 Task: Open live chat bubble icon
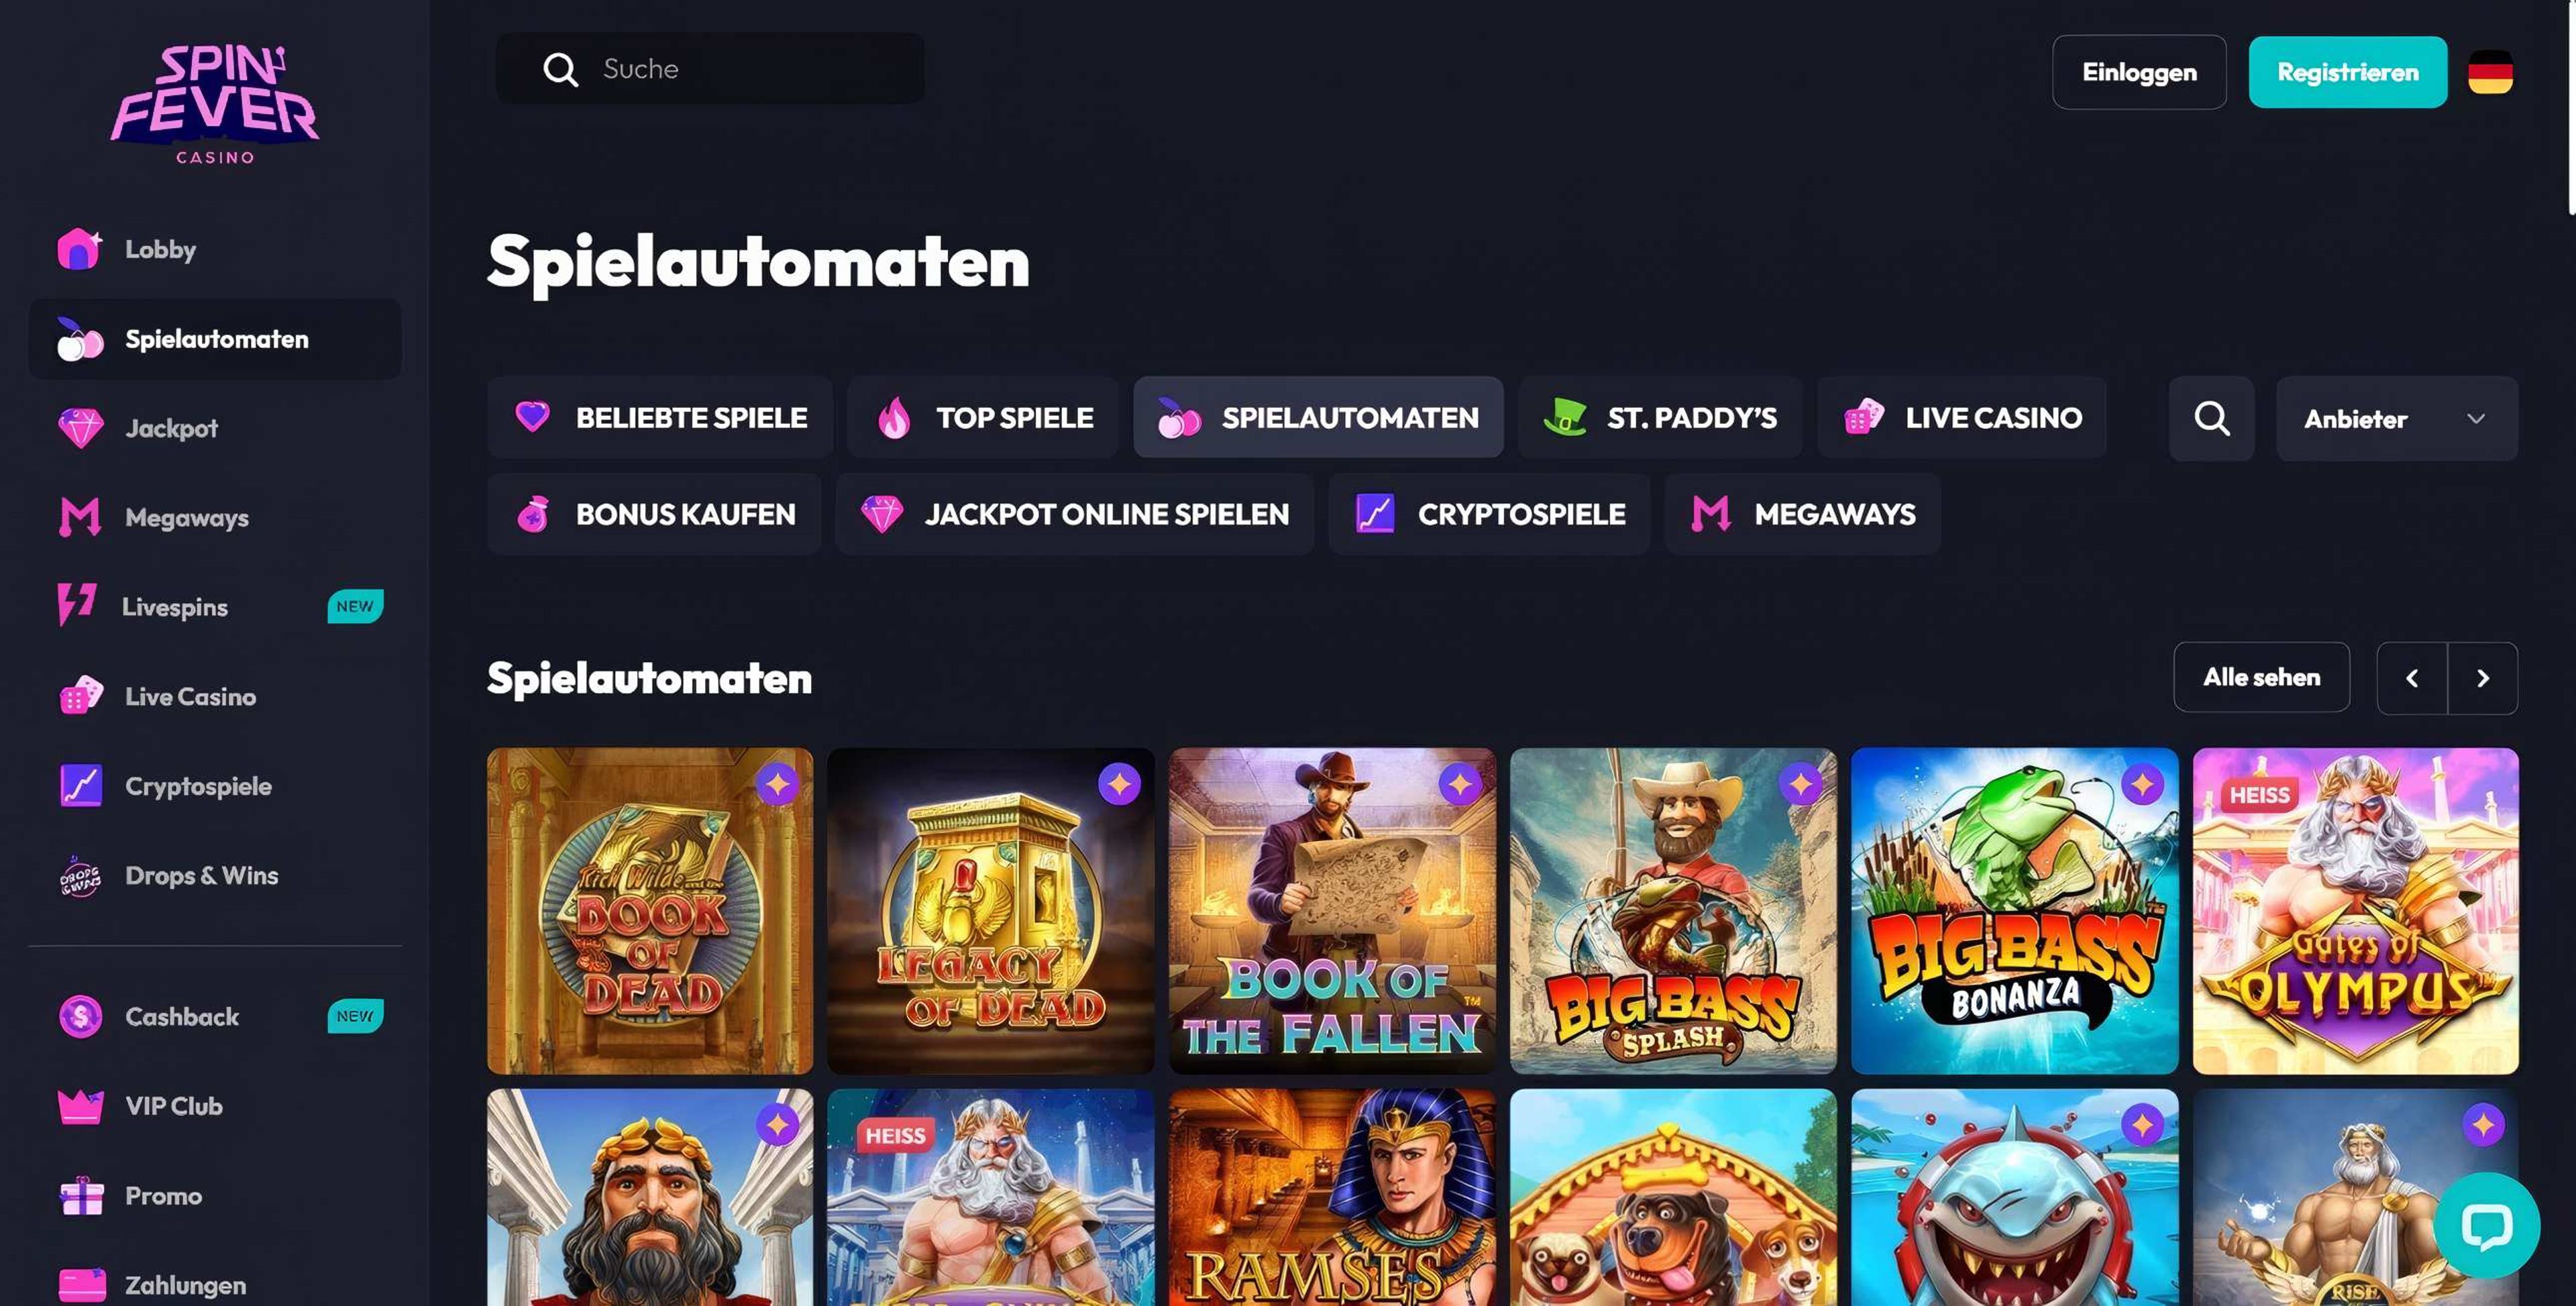tap(2486, 1225)
